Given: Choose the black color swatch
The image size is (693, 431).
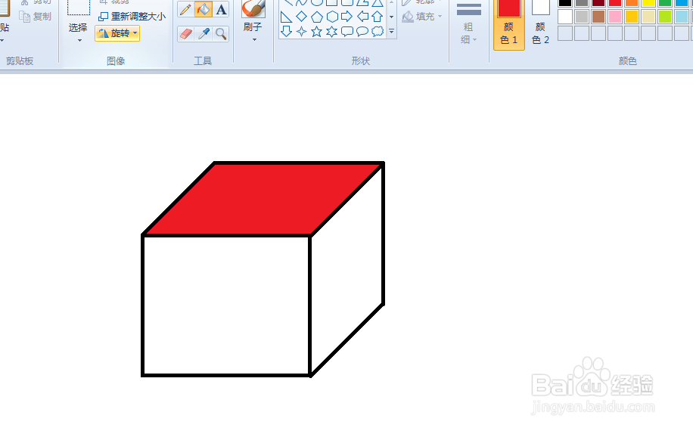Looking at the screenshot, I should (x=565, y=3).
